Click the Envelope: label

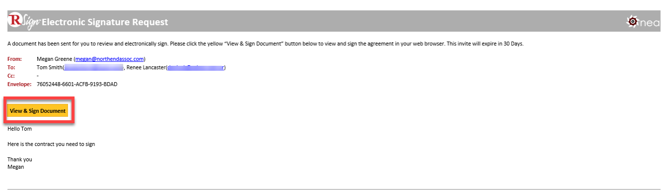[20, 84]
